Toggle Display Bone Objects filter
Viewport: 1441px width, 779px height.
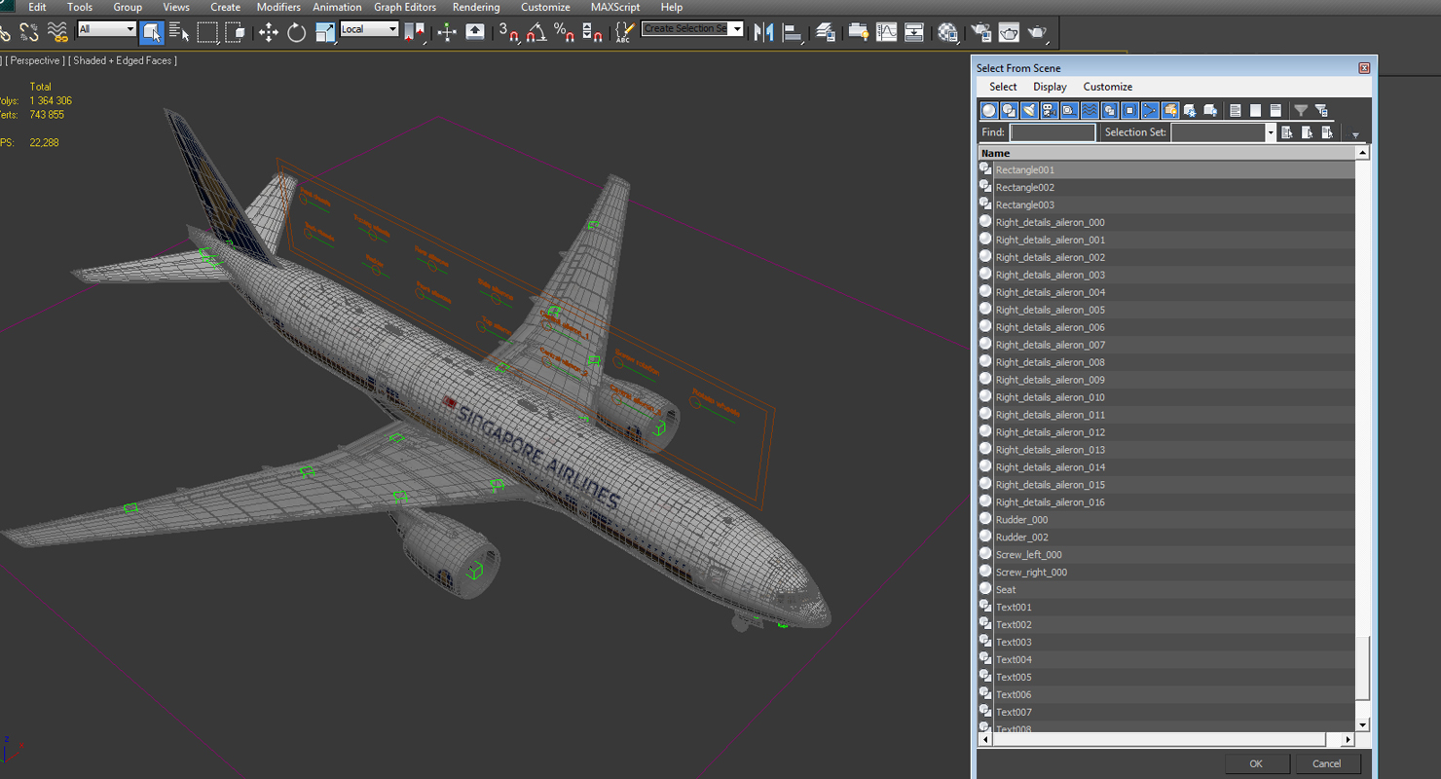click(1150, 110)
